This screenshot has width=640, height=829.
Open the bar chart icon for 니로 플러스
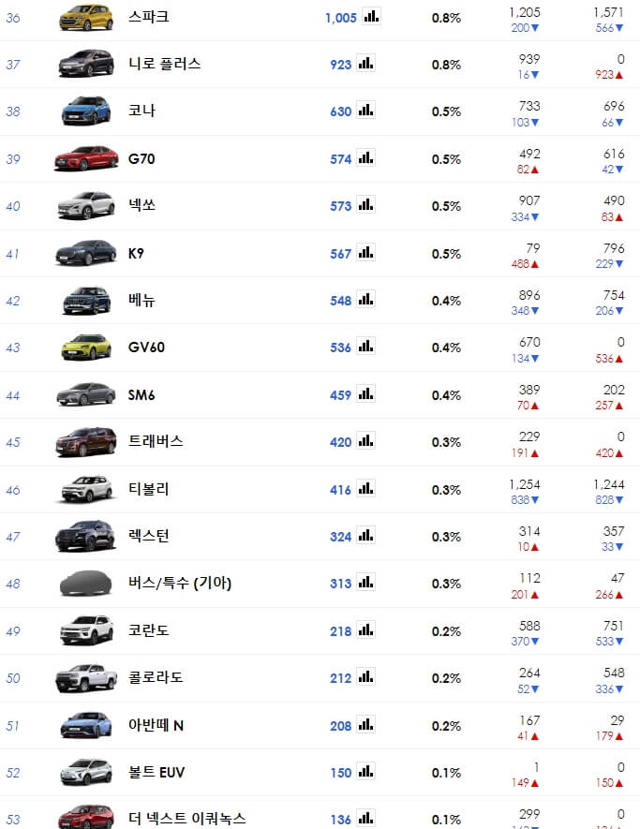click(365, 64)
